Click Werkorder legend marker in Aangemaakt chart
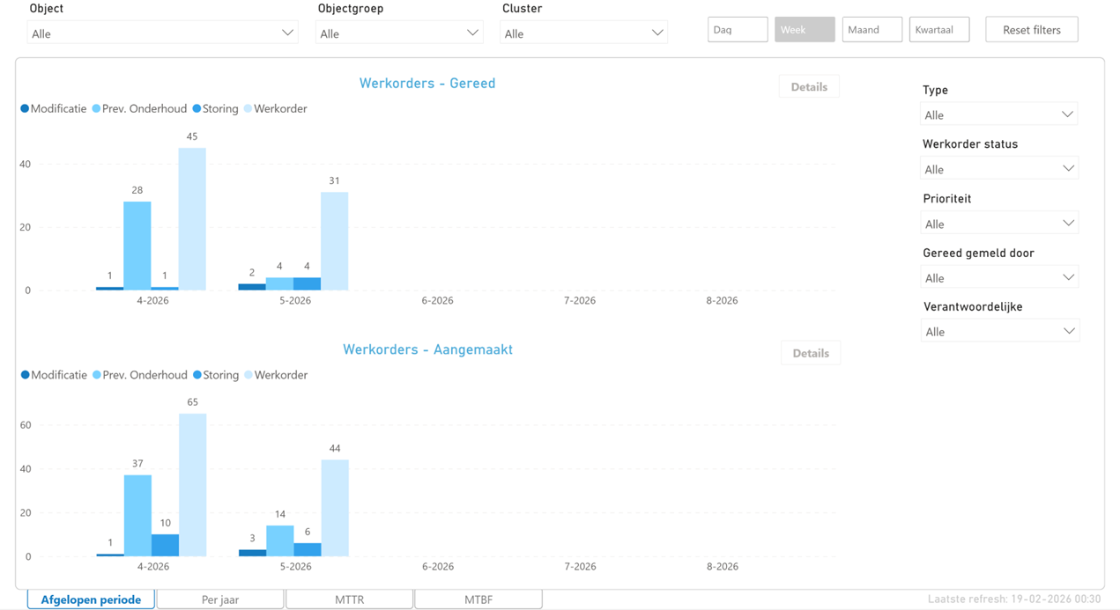Image resolution: width=1120 pixels, height=610 pixels. pos(248,375)
